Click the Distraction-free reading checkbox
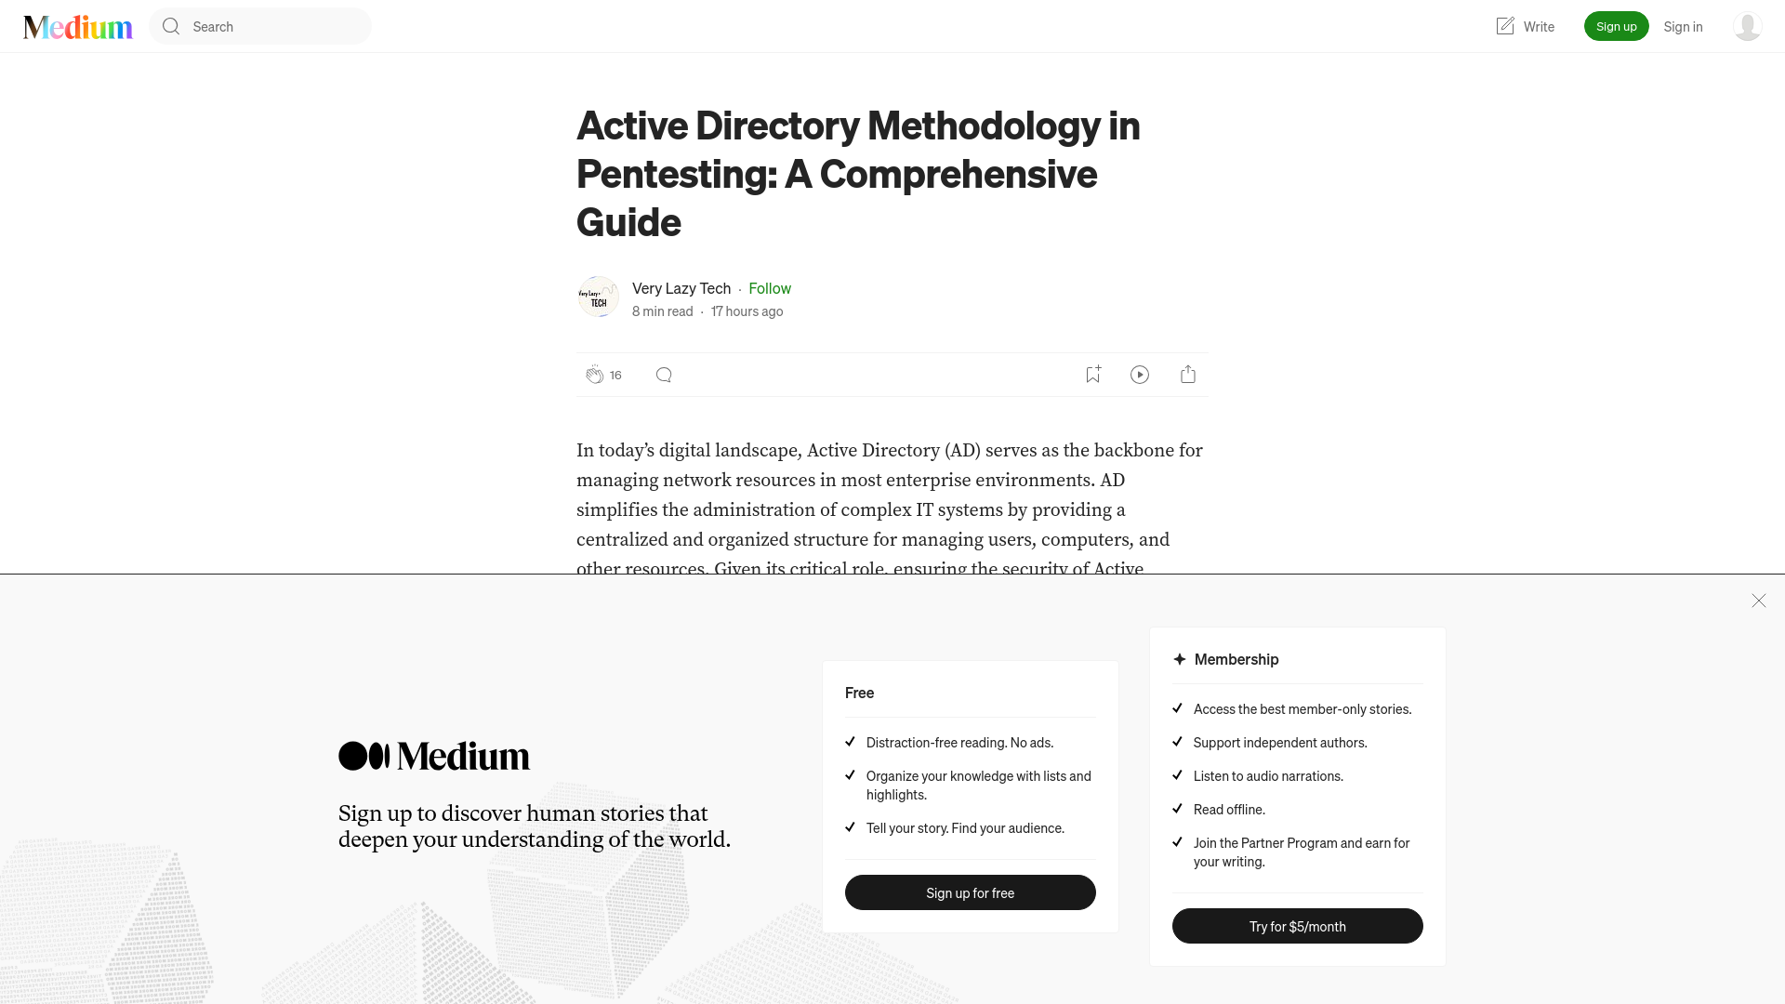 point(850,742)
